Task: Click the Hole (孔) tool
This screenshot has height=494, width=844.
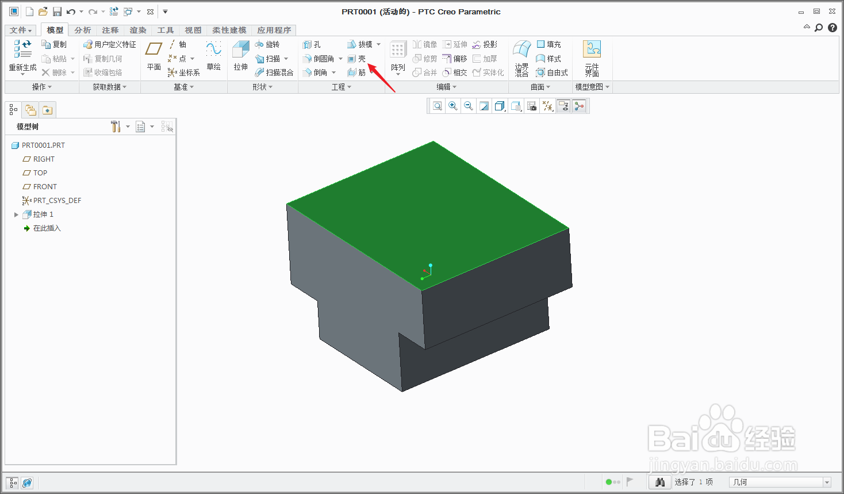Action: (312, 44)
